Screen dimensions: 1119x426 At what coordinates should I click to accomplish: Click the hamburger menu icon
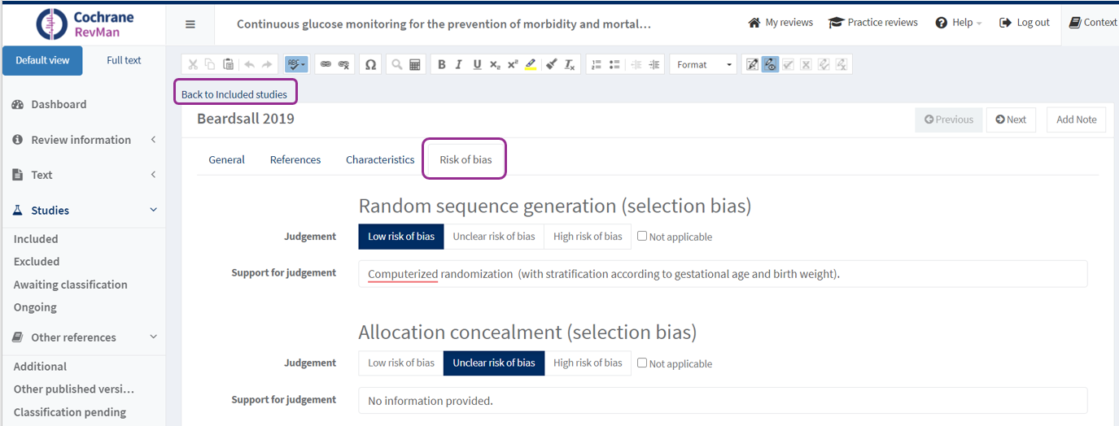pos(190,24)
